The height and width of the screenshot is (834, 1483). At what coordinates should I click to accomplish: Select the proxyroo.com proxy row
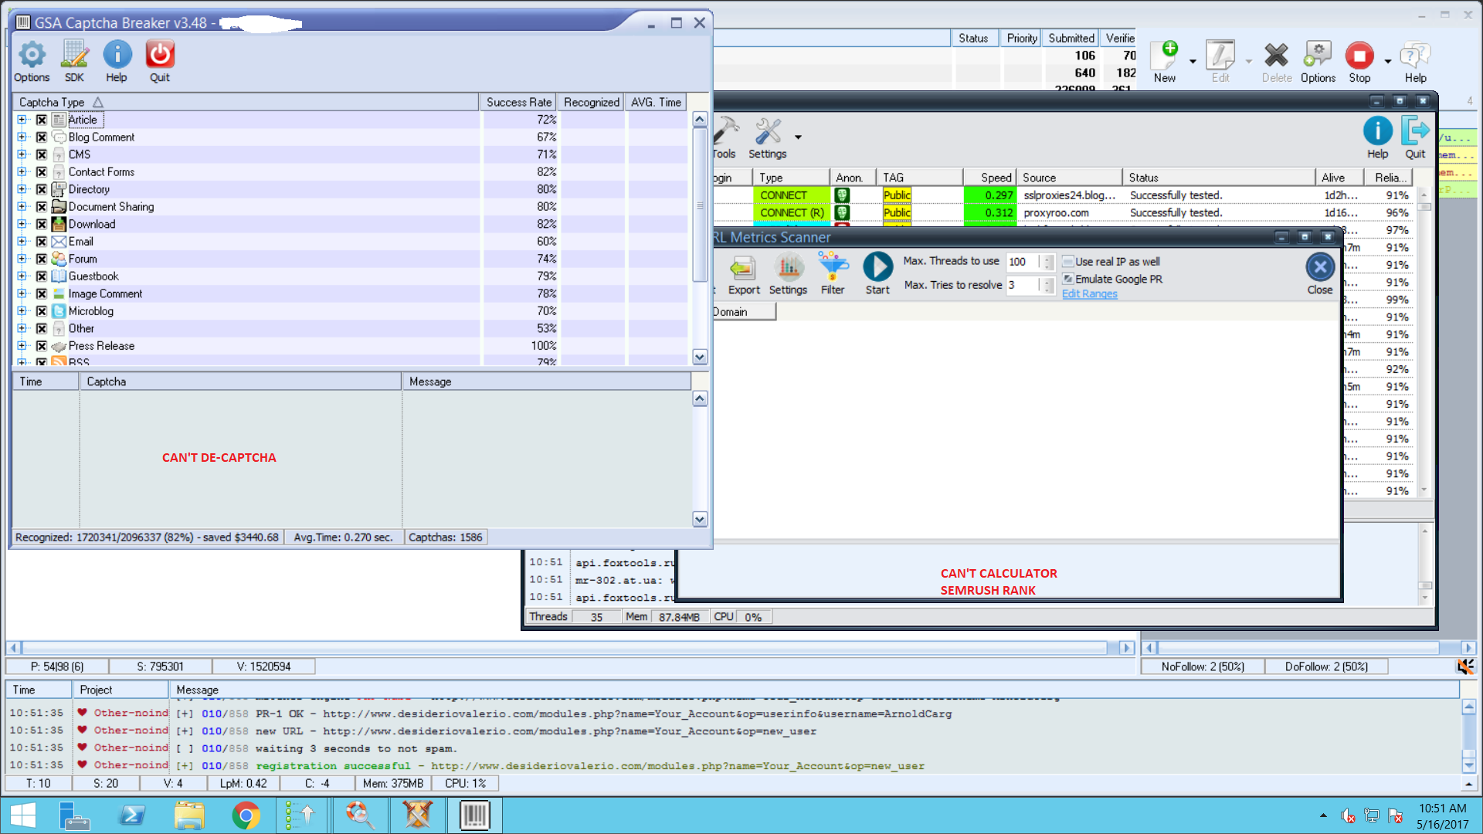tap(1064, 213)
